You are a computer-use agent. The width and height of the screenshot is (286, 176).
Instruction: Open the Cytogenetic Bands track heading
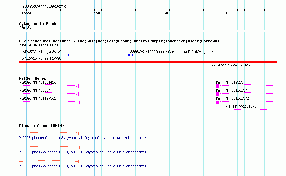coord(38,24)
